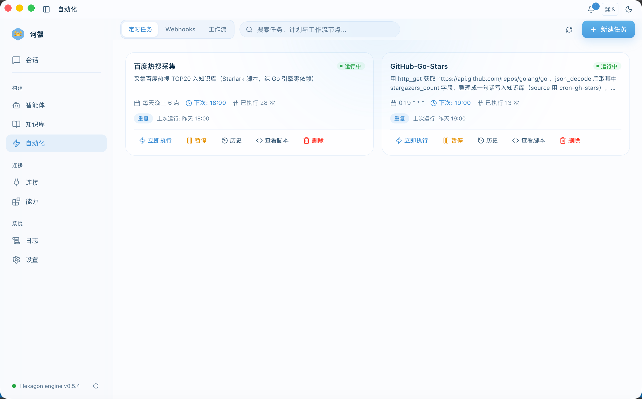Minimize window with yellow button
This screenshot has height=399, width=642.
20,8
